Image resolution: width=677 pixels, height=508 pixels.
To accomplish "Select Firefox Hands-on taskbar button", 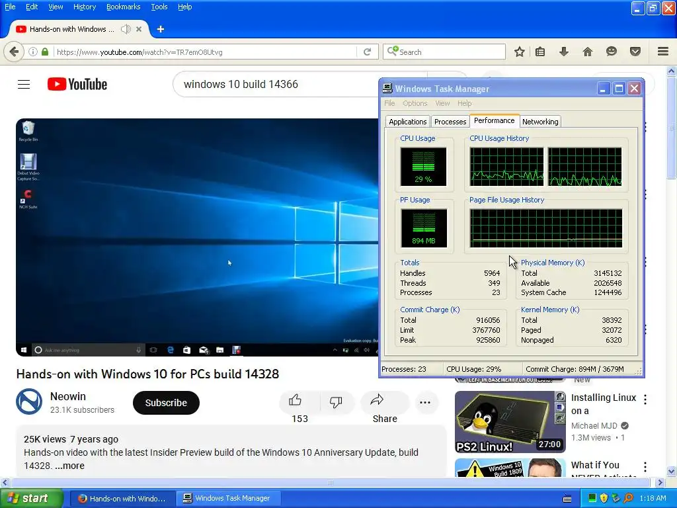I will (x=122, y=499).
